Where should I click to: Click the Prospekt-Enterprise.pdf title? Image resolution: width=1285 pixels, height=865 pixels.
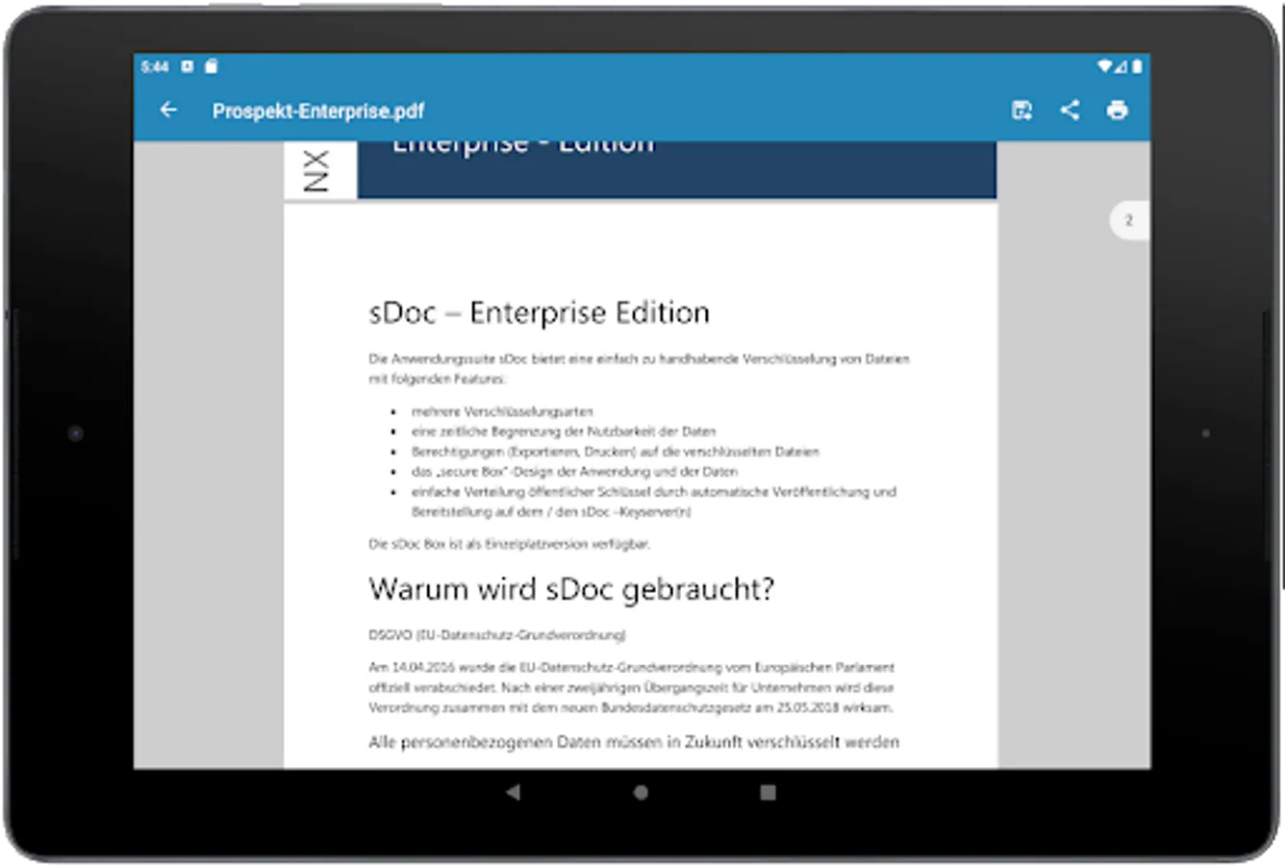pos(318,111)
